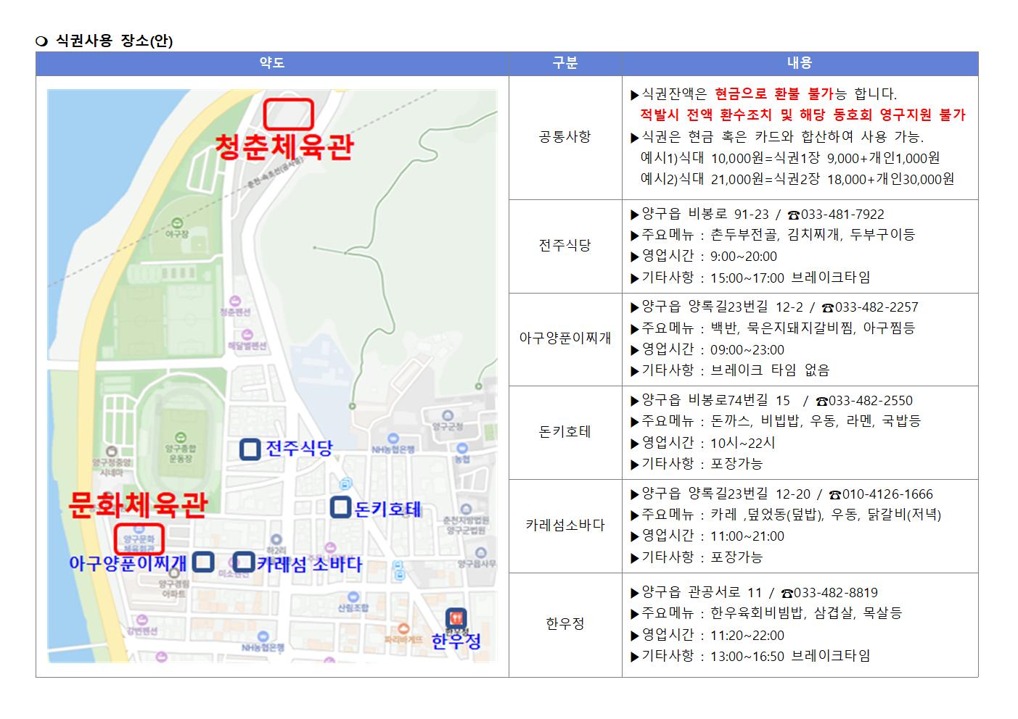Select the square marker next to 아구양푼이찌개

coord(203,562)
